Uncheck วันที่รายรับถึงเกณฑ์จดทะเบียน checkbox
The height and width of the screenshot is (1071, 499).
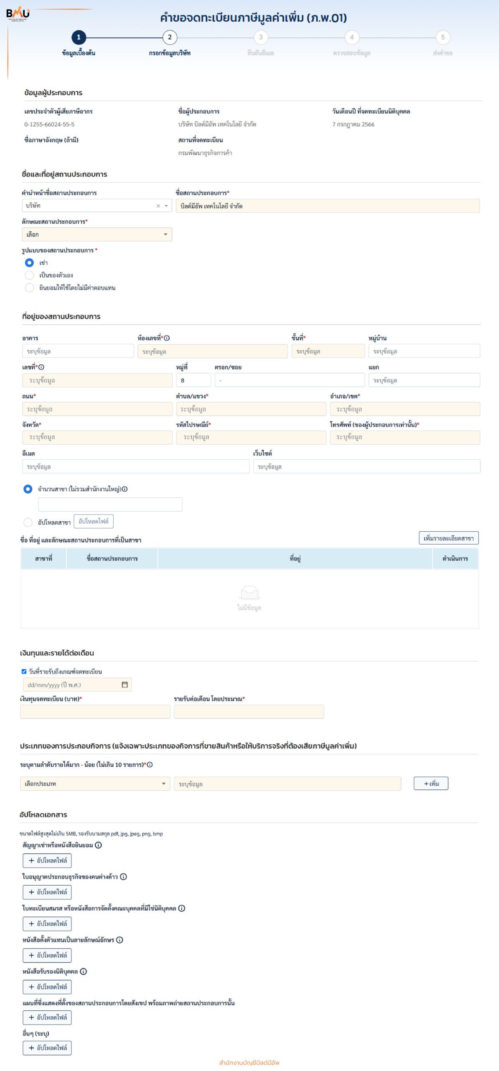tap(24, 671)
